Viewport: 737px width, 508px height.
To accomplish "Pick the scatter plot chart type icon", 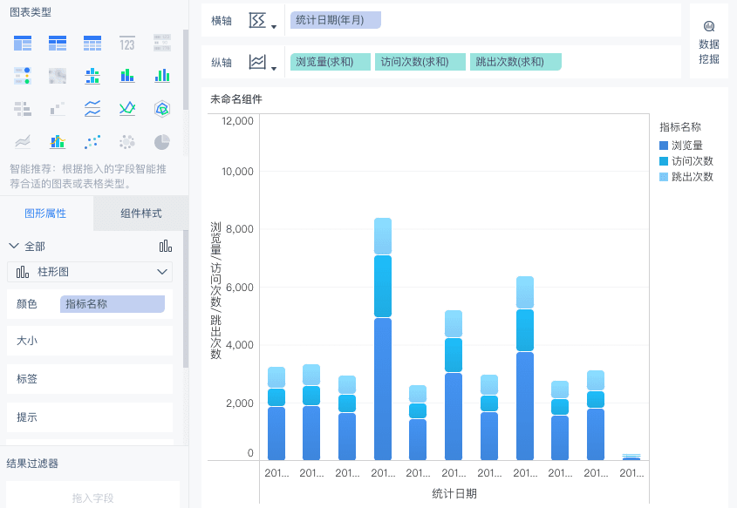I will 92,142.
